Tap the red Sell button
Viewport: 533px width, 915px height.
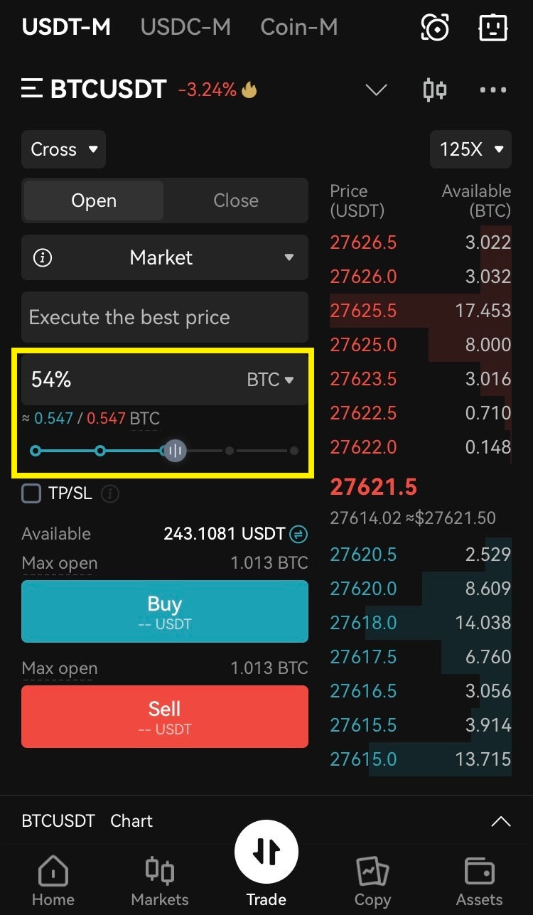(165, 717)
